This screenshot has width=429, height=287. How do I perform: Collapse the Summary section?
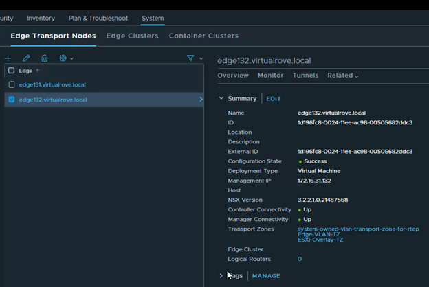click(221, 99)
